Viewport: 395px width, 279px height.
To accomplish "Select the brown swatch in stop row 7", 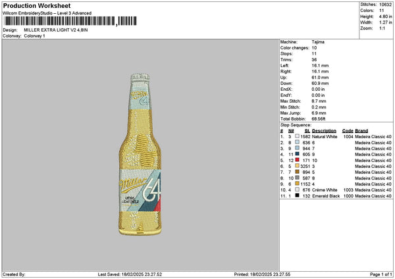I will [x=298, y=172].
